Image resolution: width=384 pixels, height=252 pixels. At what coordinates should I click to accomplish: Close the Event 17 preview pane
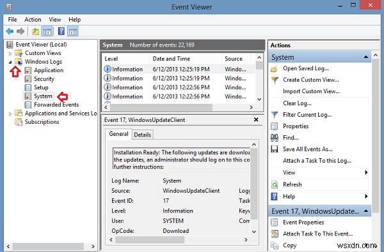coord(256,120)
